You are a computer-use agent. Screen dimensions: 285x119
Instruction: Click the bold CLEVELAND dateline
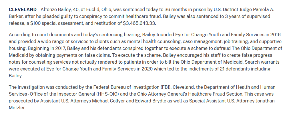pyautogui.click(x=23, y=9)
